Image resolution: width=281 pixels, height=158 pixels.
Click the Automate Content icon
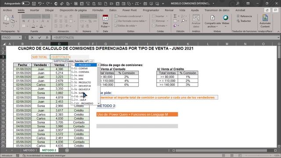pyautogui.click(x=265, y=18)
